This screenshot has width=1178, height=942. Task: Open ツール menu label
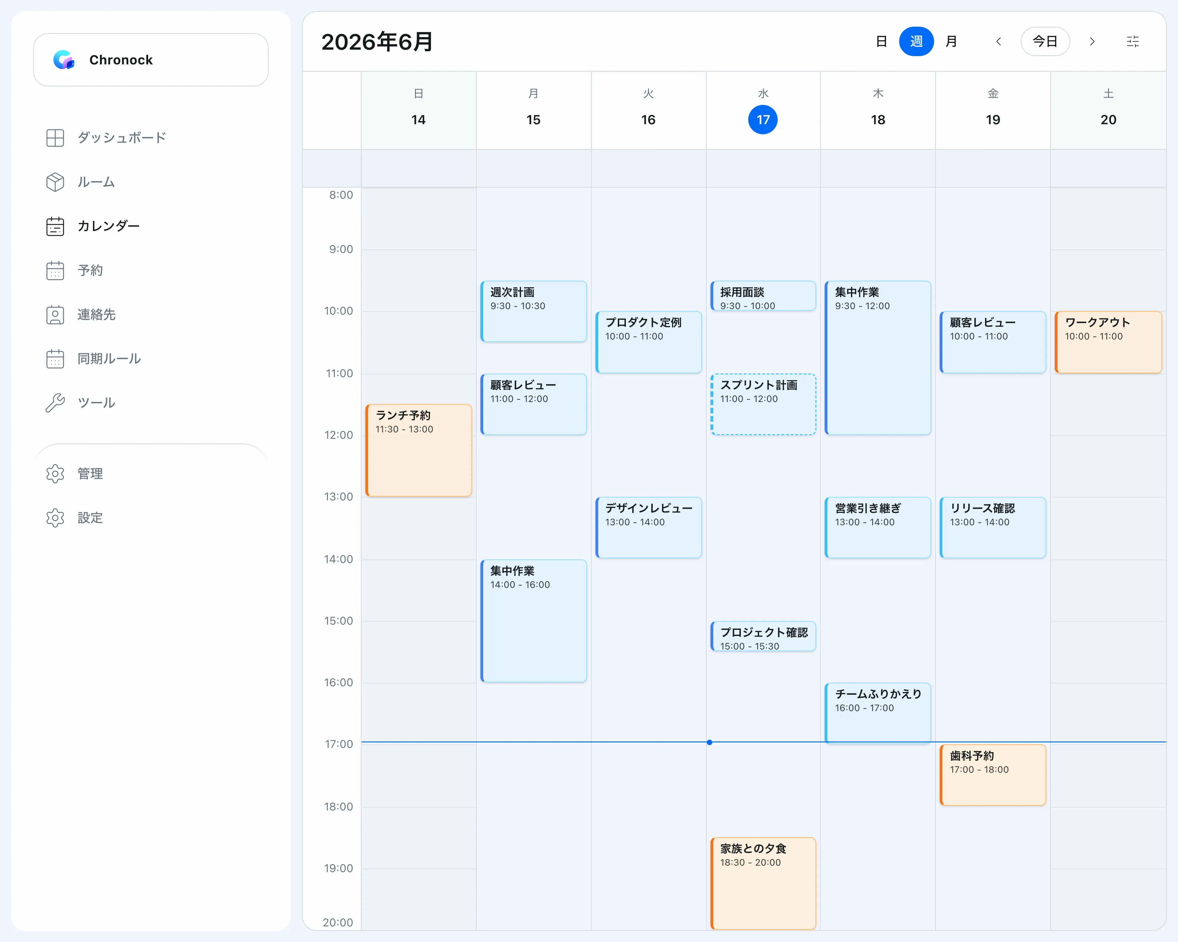click(96, 403)
